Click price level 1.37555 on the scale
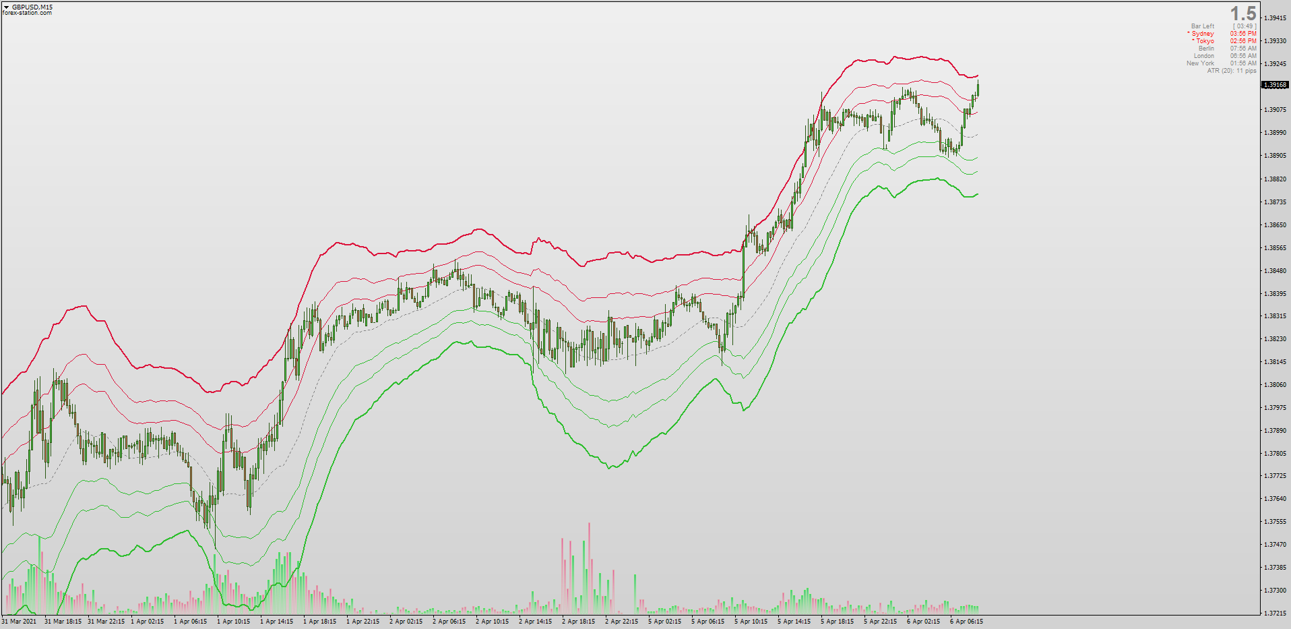Image resolution: width=1291 pixels, height=629 pixels. (1276, 522)
